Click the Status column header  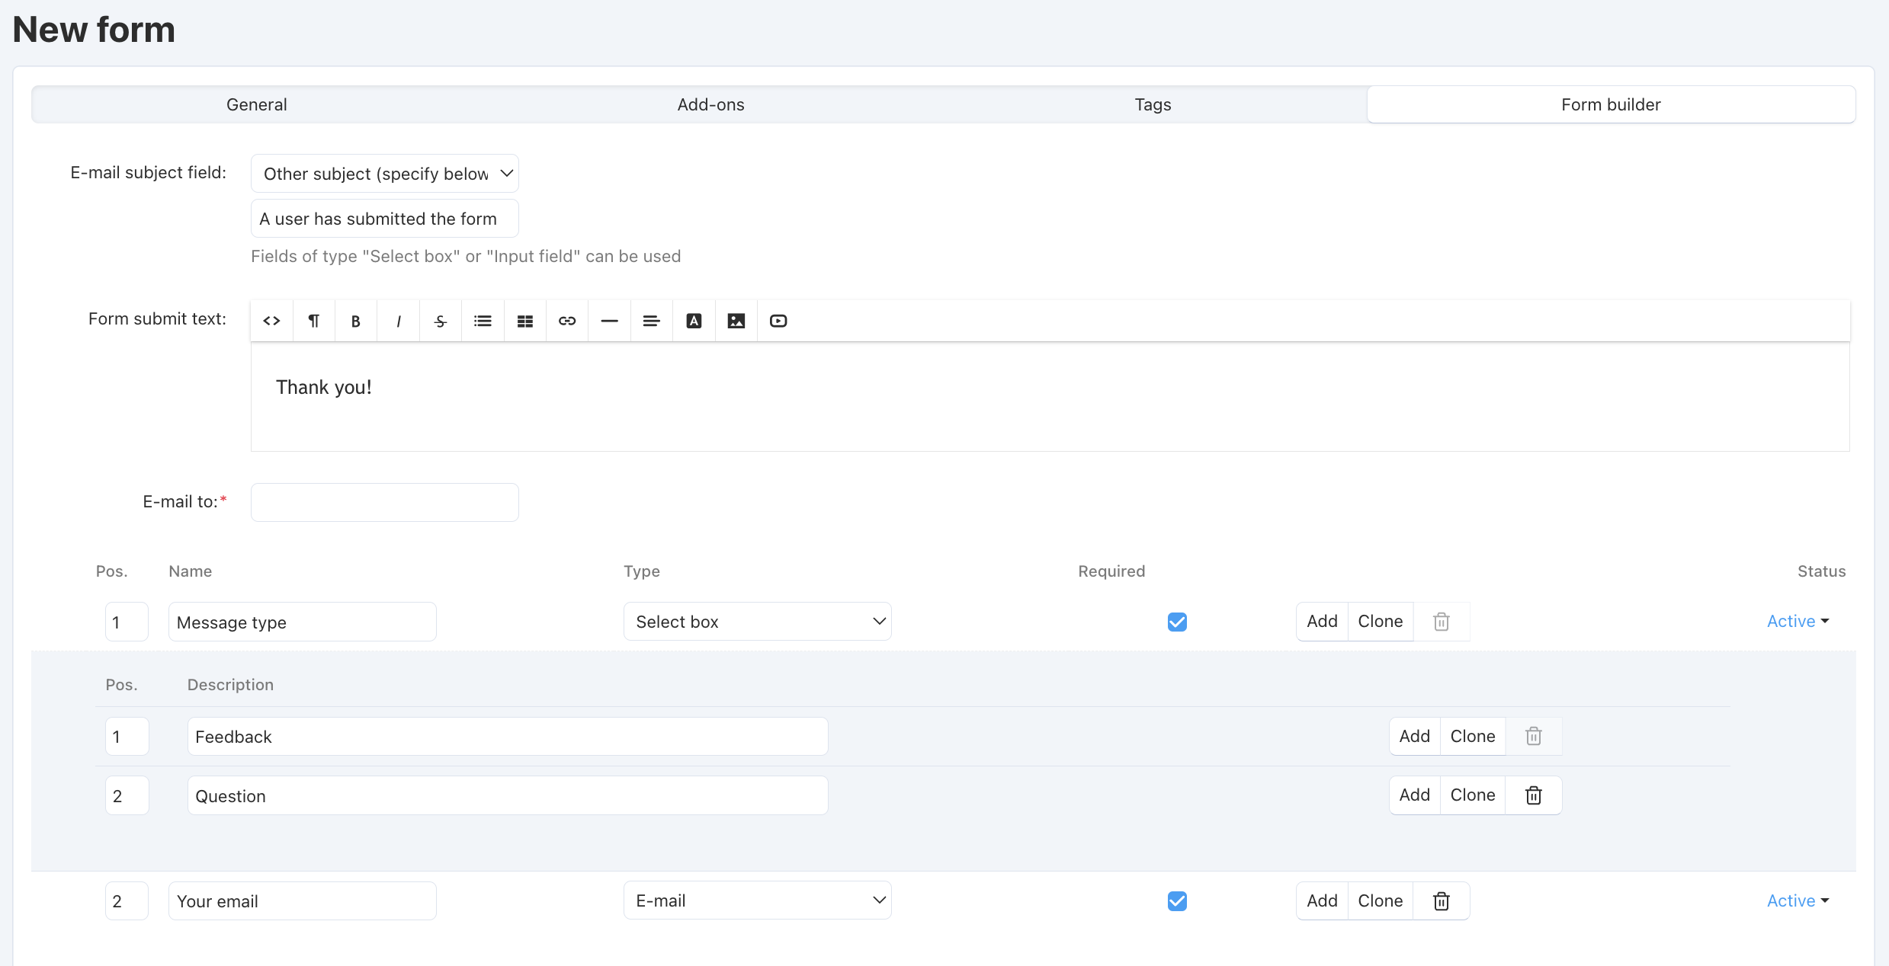(x=1821, y=571)
